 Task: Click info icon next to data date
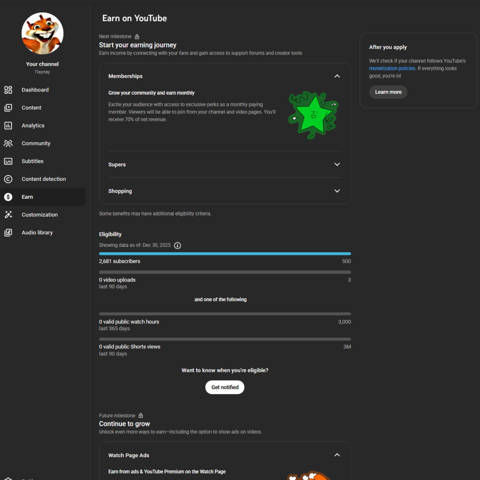177,245
